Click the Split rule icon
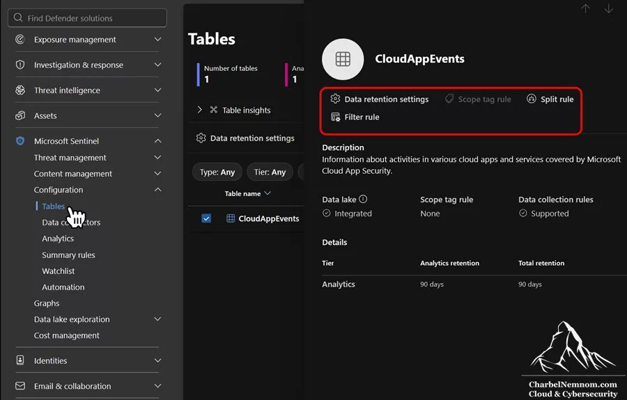 [531, 99]
